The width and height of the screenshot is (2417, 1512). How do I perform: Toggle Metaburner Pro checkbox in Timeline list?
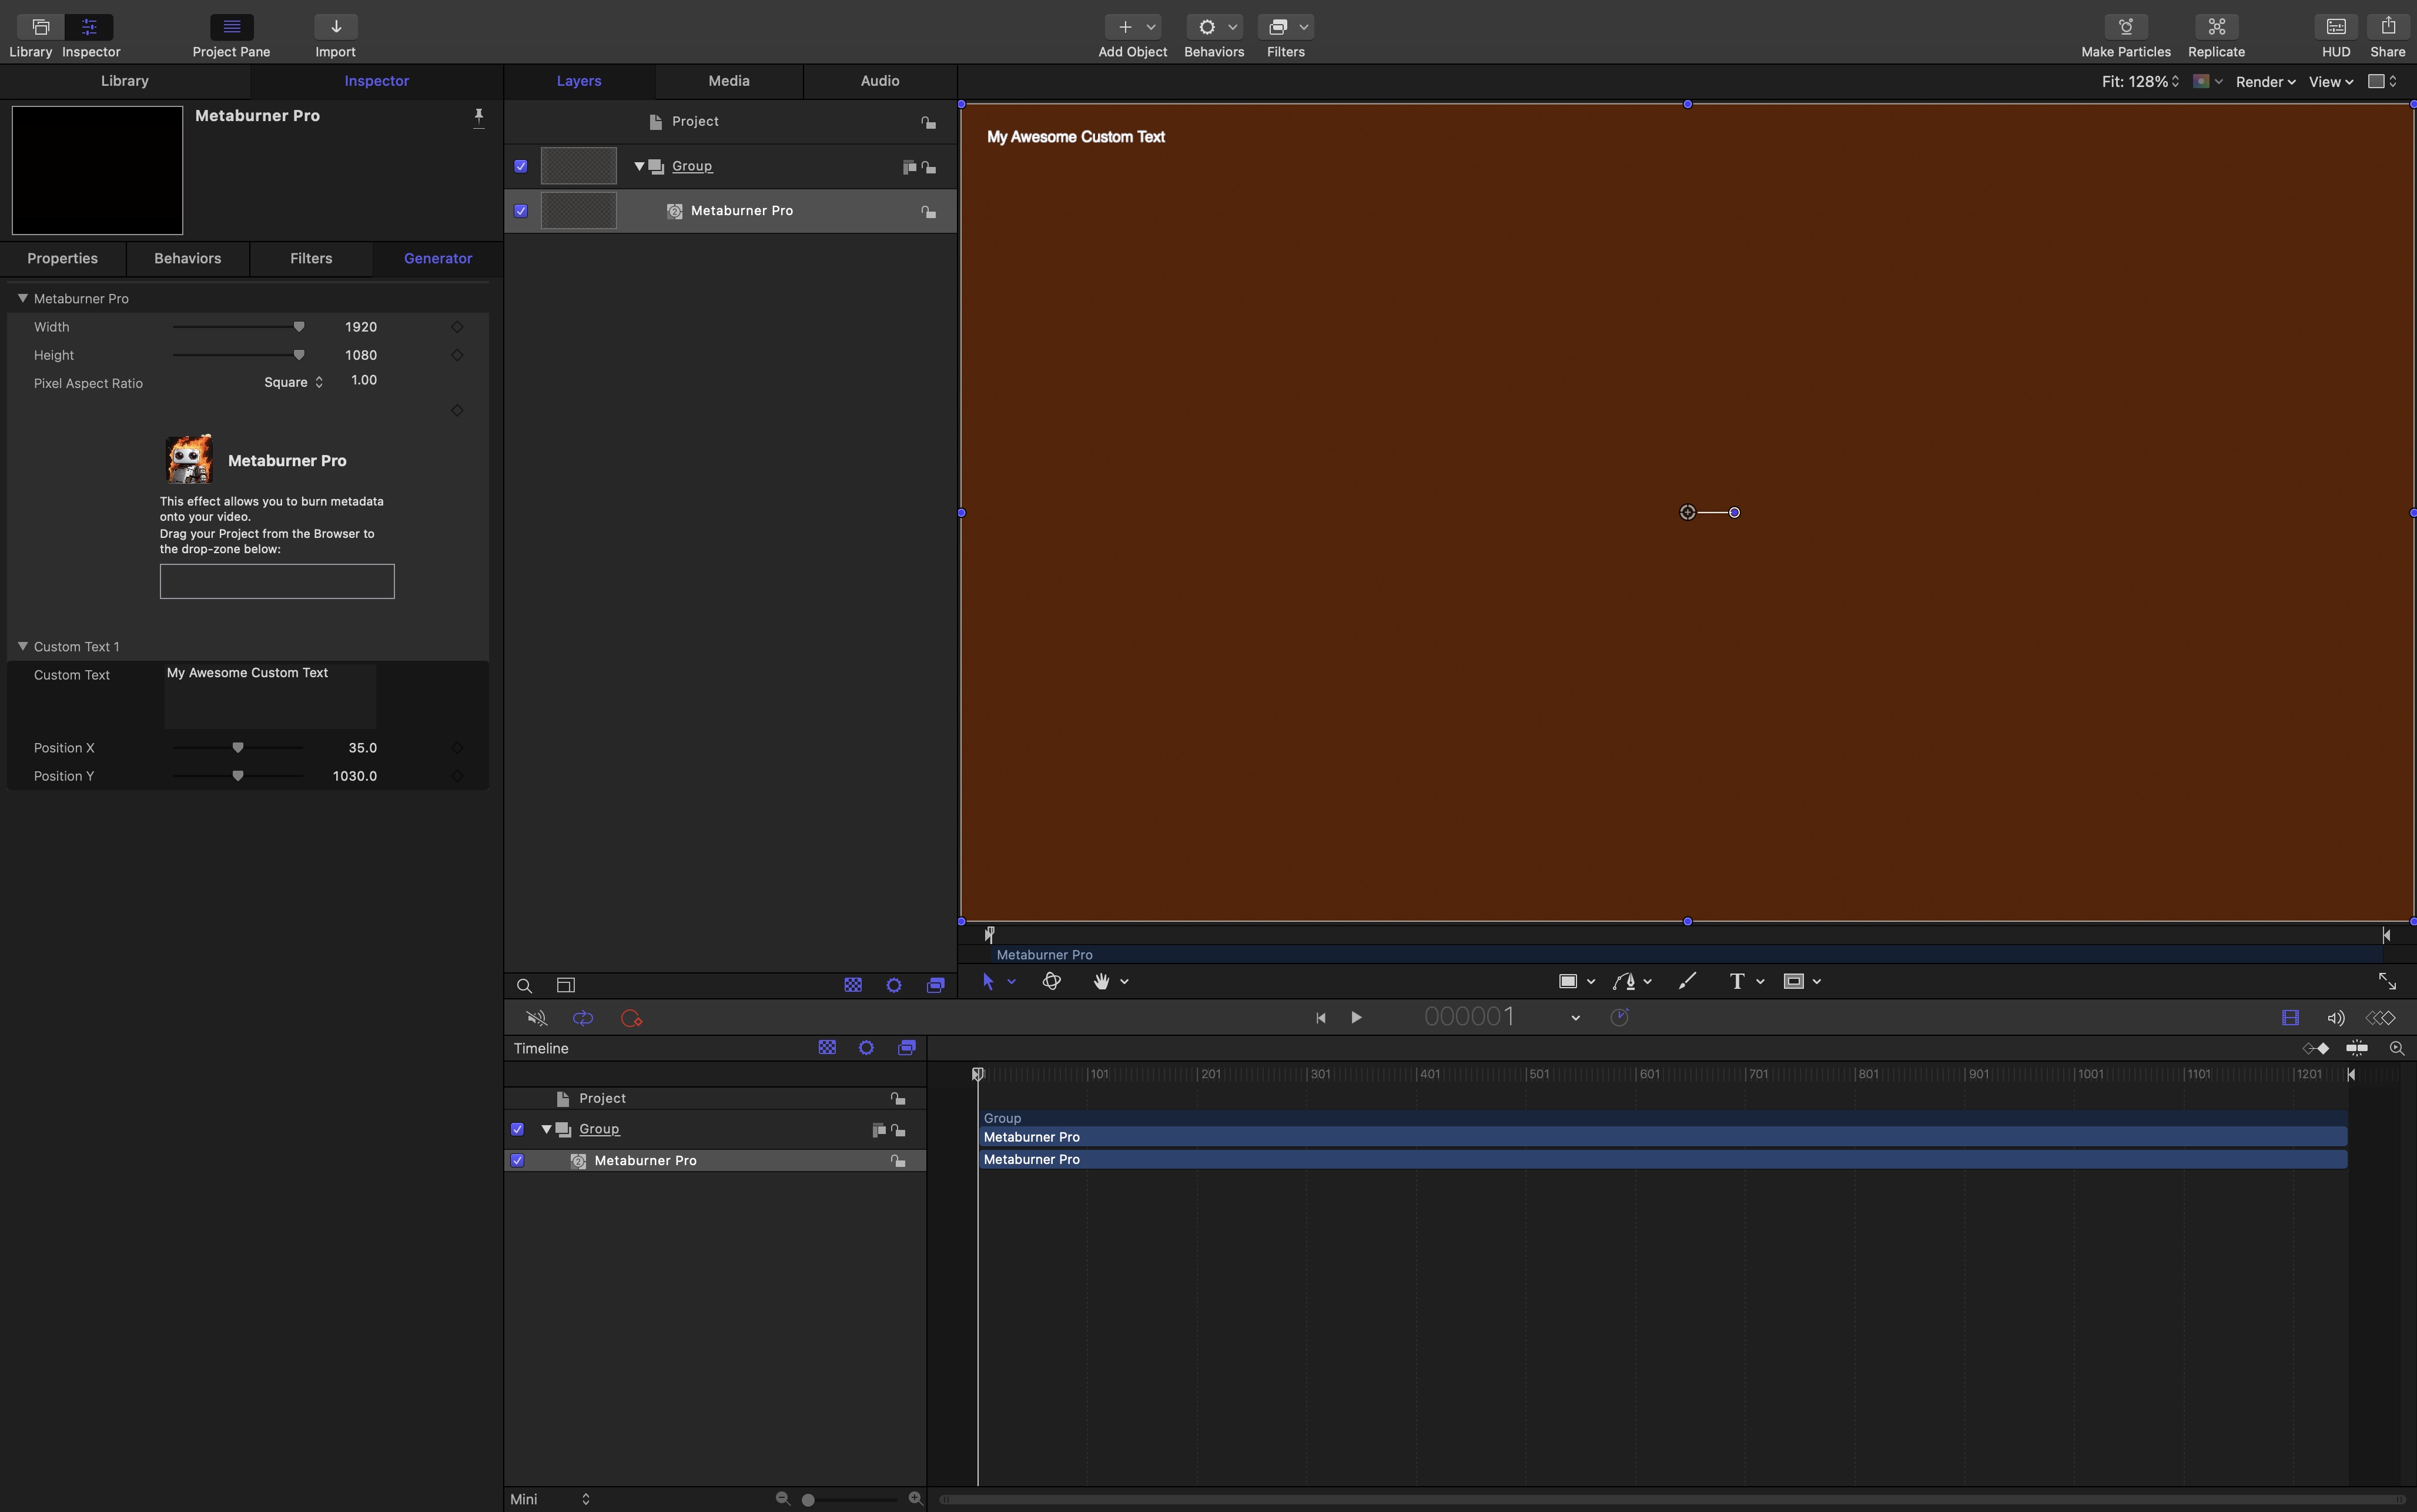[x=518, y=1160]
